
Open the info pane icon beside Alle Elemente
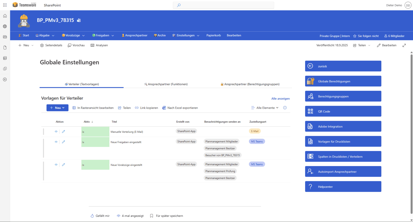(x=285, y=108)
